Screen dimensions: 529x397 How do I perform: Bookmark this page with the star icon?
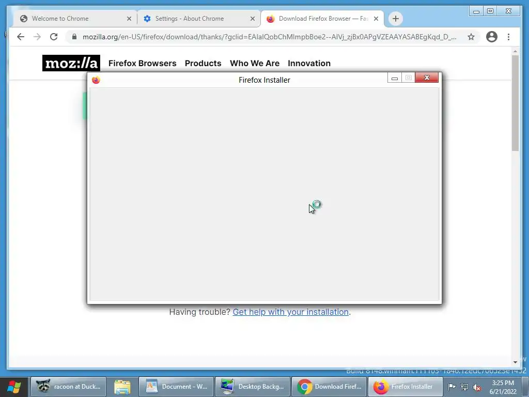pos(471,37)
